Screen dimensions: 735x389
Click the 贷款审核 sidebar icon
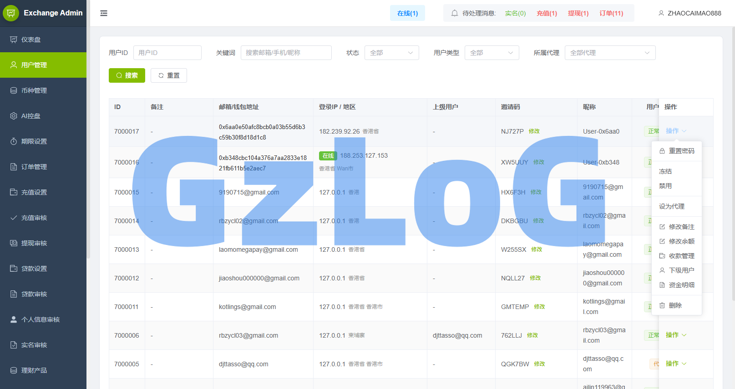click(14, 294)
